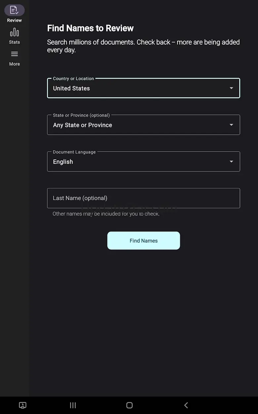Open the Review section icon

pos(14,10)
